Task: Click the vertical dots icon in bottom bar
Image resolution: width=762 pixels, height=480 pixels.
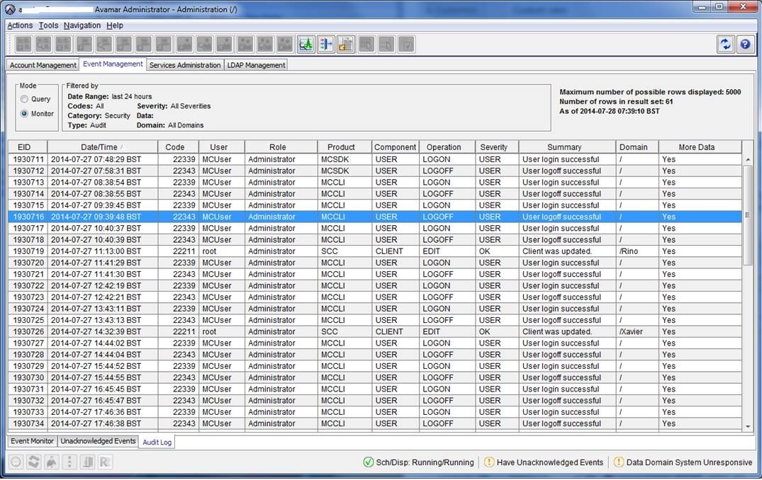Action: point(69,462)
